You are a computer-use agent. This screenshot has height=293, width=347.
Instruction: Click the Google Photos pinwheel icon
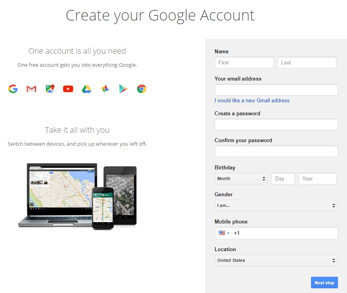[x=105, y=89]
